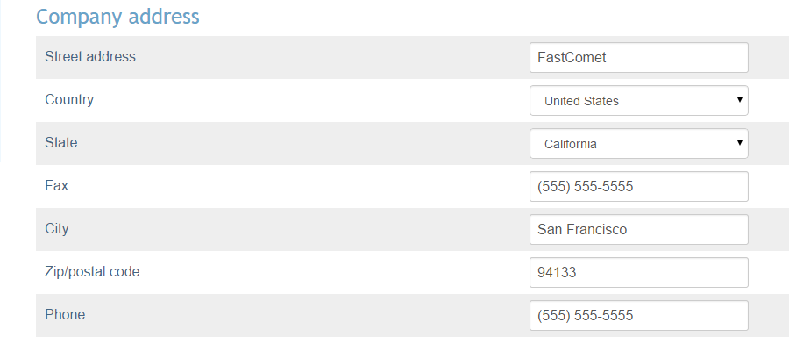The width and height of the screenshot is (789, 344).
Task: Click the Fax label text
Action: [59, 186]
